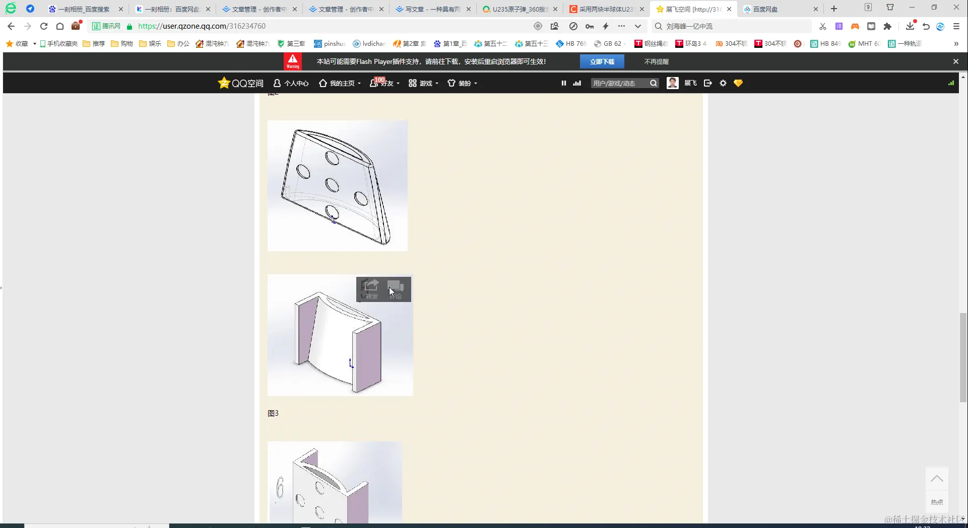Click 不再提醒 to dismiss the notice

(656, 61)
